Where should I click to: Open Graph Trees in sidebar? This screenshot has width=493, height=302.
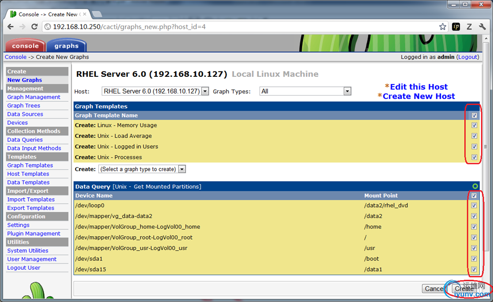tap(24, 106)
